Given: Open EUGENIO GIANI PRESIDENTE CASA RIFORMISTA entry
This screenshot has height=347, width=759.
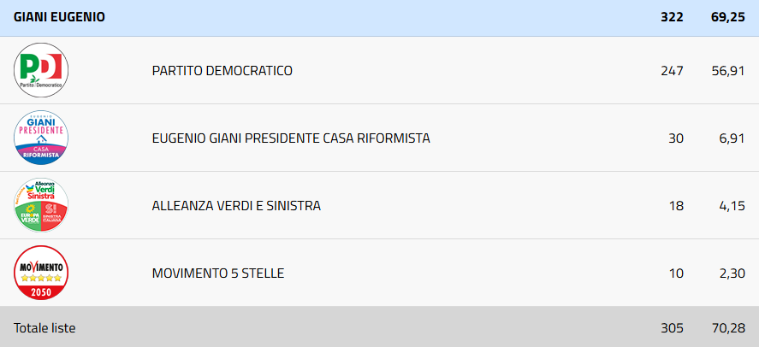Looking at the screenshot, I should tap(290, 138).
